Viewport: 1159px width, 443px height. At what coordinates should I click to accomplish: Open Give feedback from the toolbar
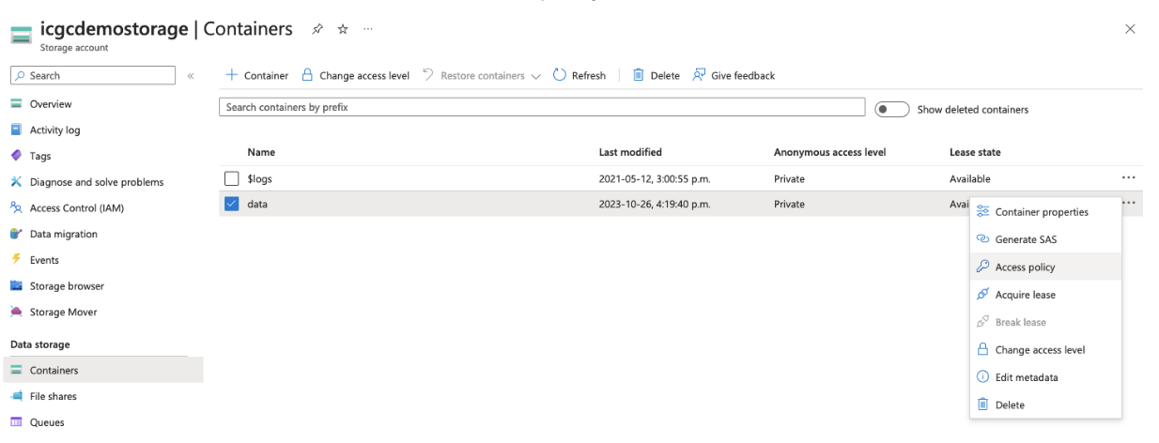[734, 75]
